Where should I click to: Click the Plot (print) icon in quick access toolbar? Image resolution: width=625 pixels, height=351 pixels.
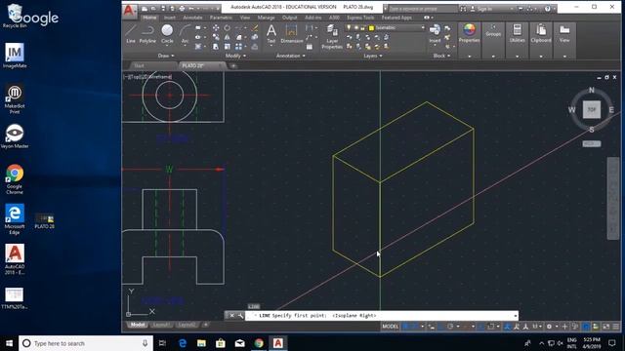click(x=182, y=8)
